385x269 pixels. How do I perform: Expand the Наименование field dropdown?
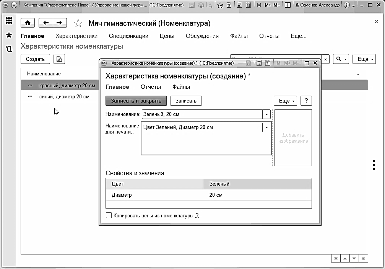coord(266,114)
